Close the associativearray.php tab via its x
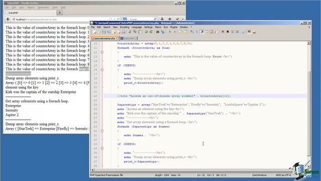 click(x=117, y=38)
